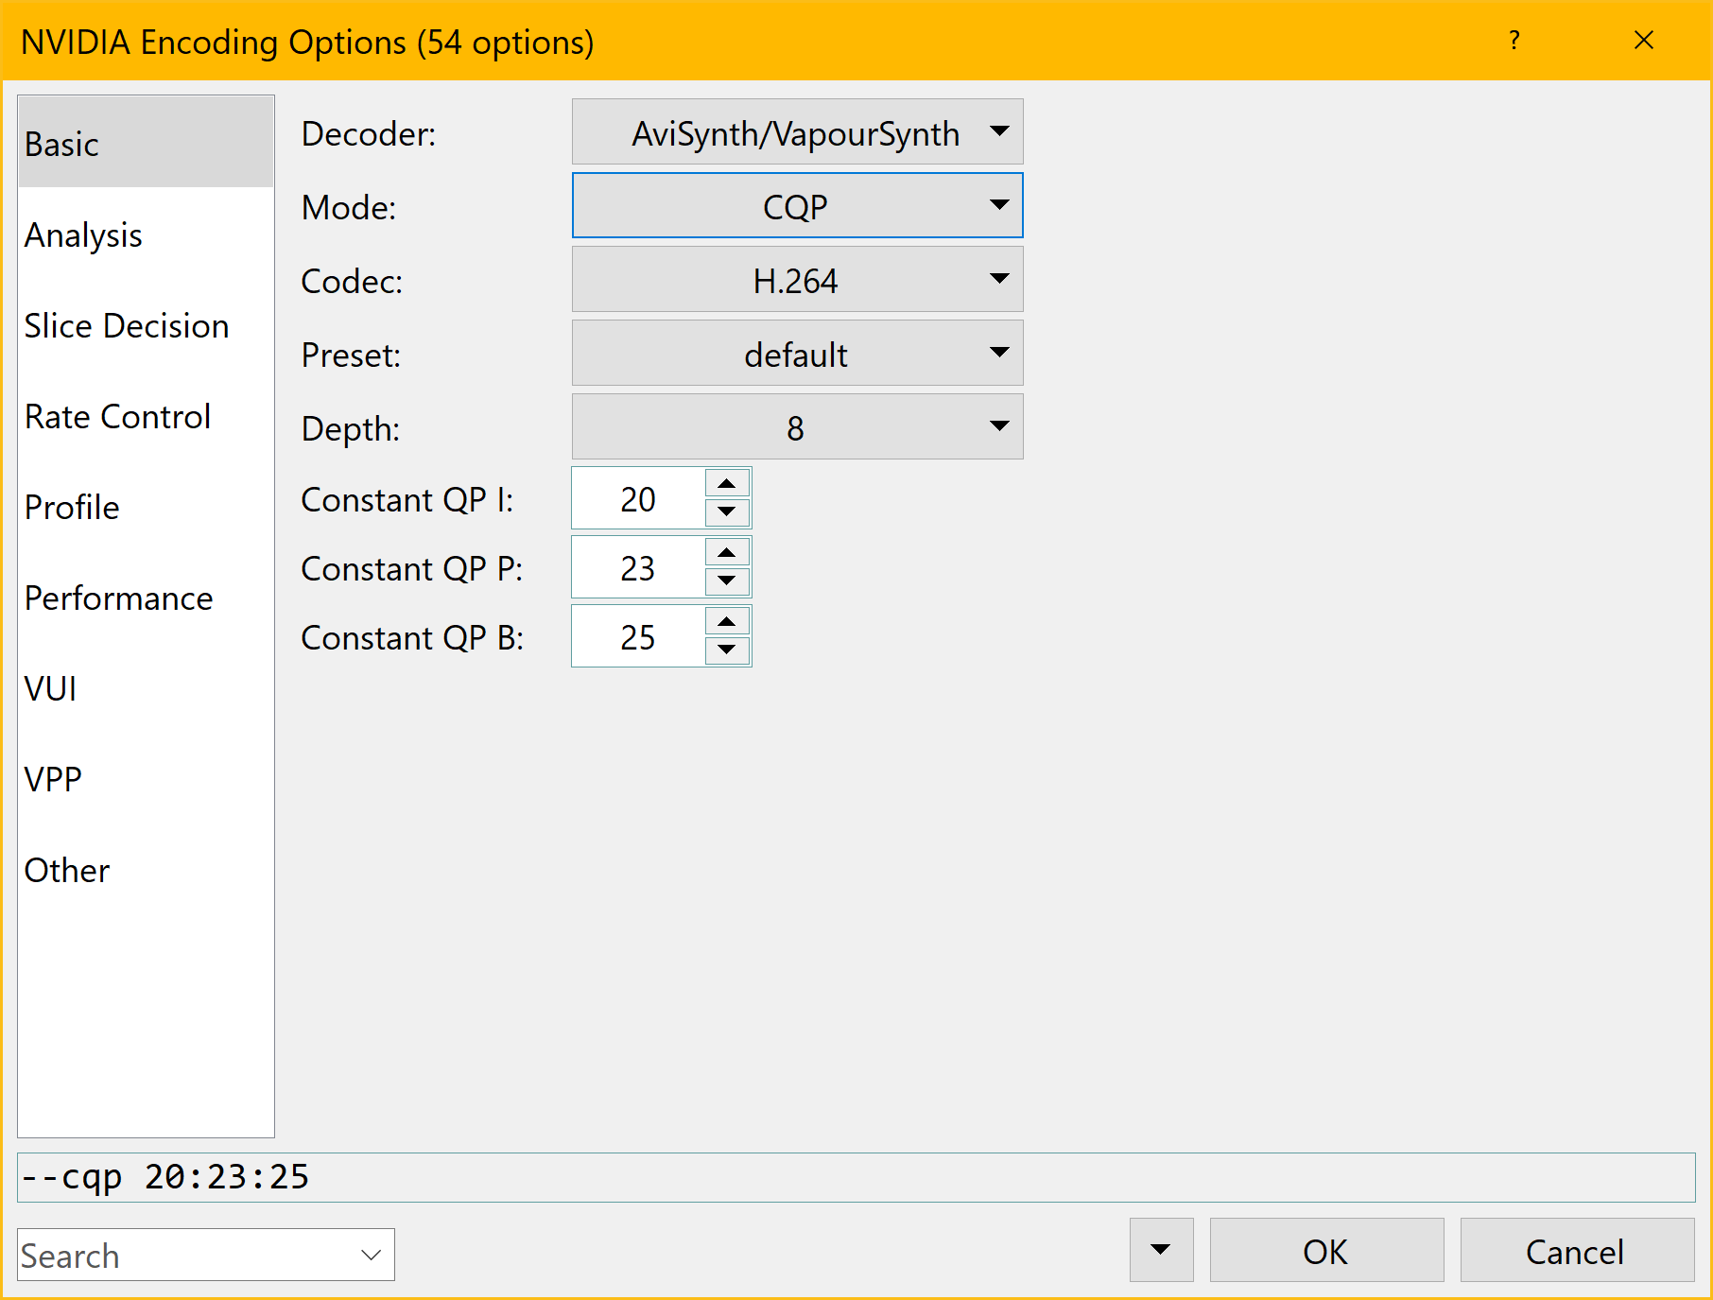The image size is (1713, 1300).
Task: Click the Cancel button
Action: click(x=1578, y=1250)
